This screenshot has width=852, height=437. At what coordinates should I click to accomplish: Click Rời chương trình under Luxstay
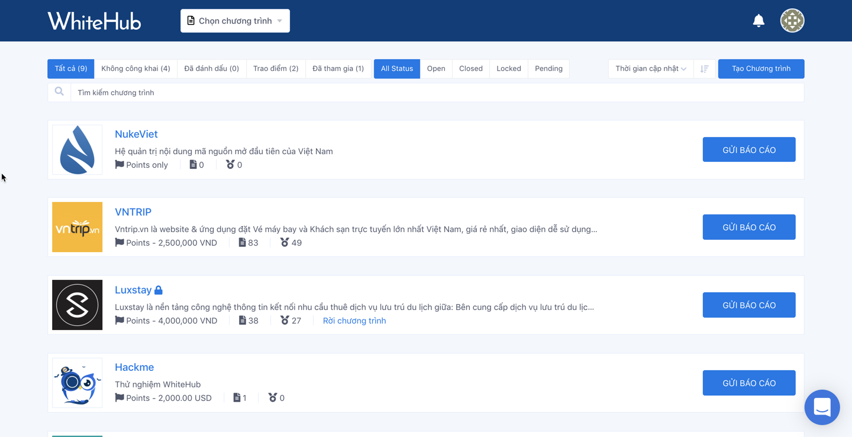click(354, 320)
